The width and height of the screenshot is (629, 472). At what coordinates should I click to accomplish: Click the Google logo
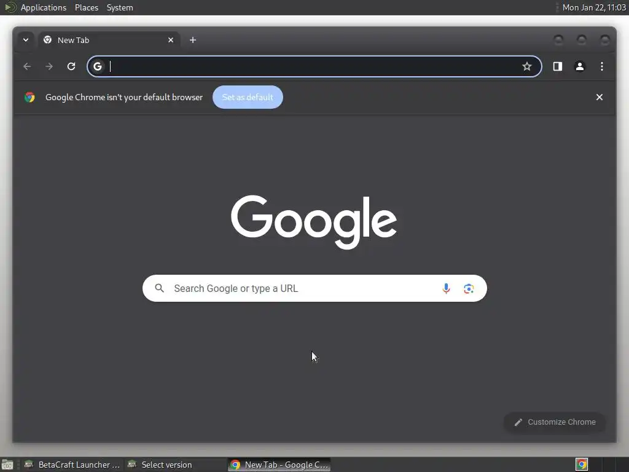pos(314,222)
